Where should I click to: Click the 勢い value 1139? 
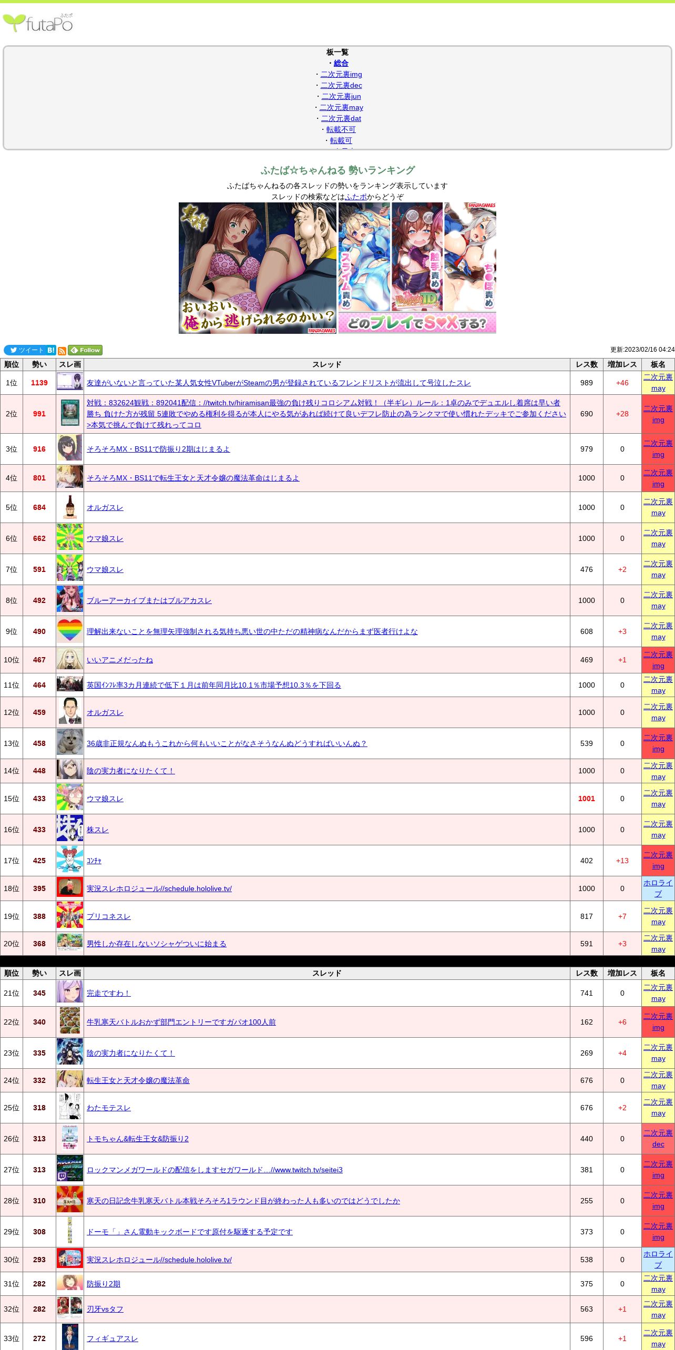[39, 383]
